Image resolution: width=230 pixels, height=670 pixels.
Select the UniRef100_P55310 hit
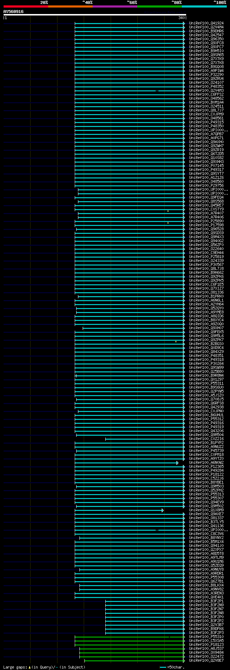[206, 637]
